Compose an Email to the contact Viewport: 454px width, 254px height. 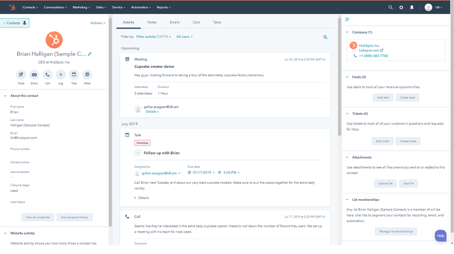tap(34, 74)
